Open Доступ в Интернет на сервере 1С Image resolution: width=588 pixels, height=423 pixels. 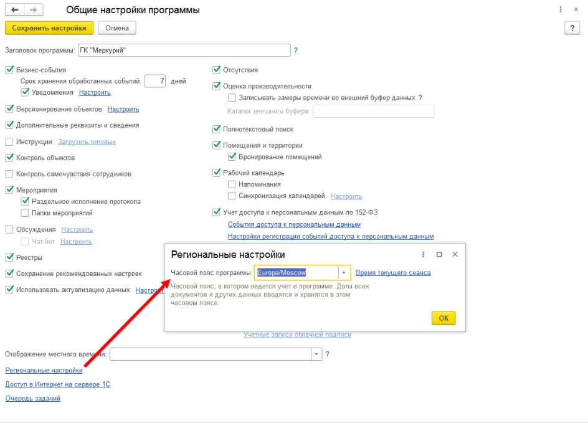58,384
